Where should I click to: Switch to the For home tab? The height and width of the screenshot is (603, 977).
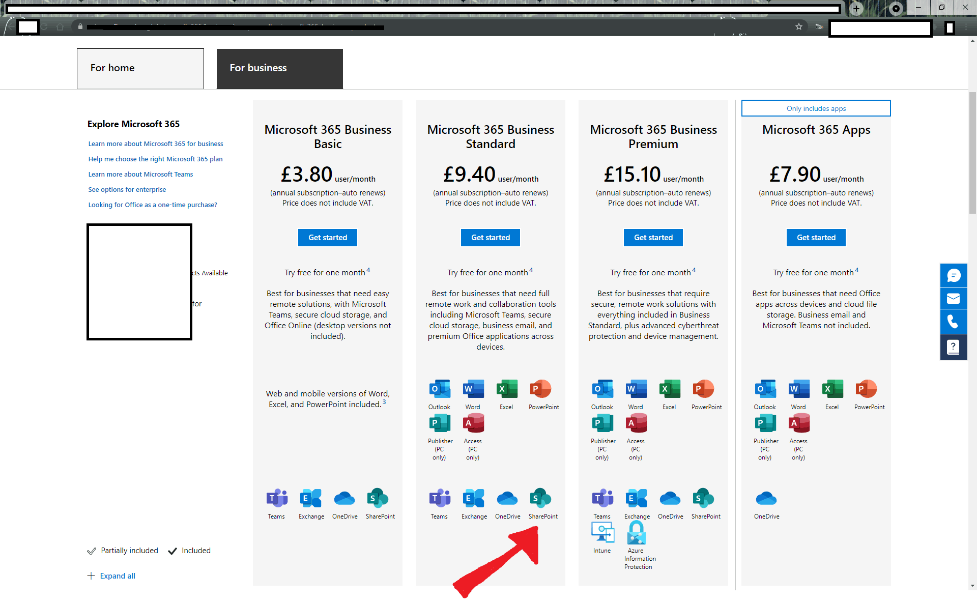[140, 68]
